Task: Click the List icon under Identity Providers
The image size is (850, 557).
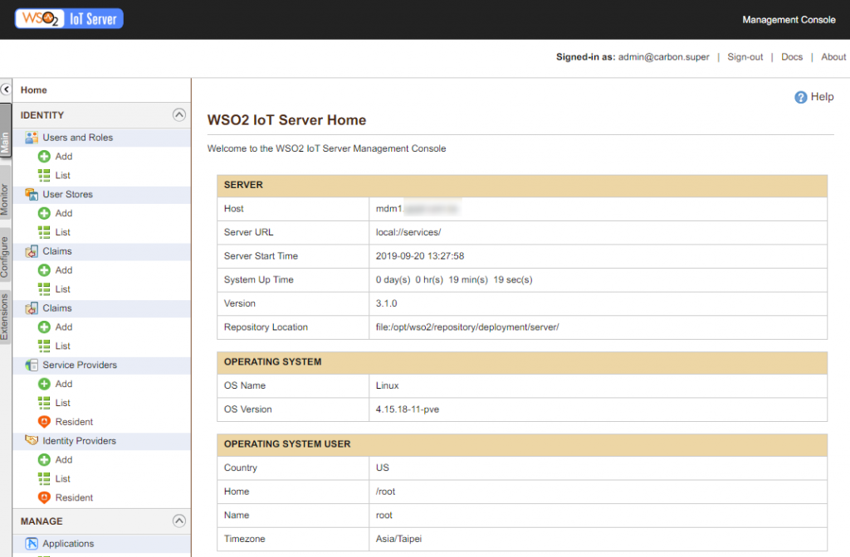Action: coord(44,478)
